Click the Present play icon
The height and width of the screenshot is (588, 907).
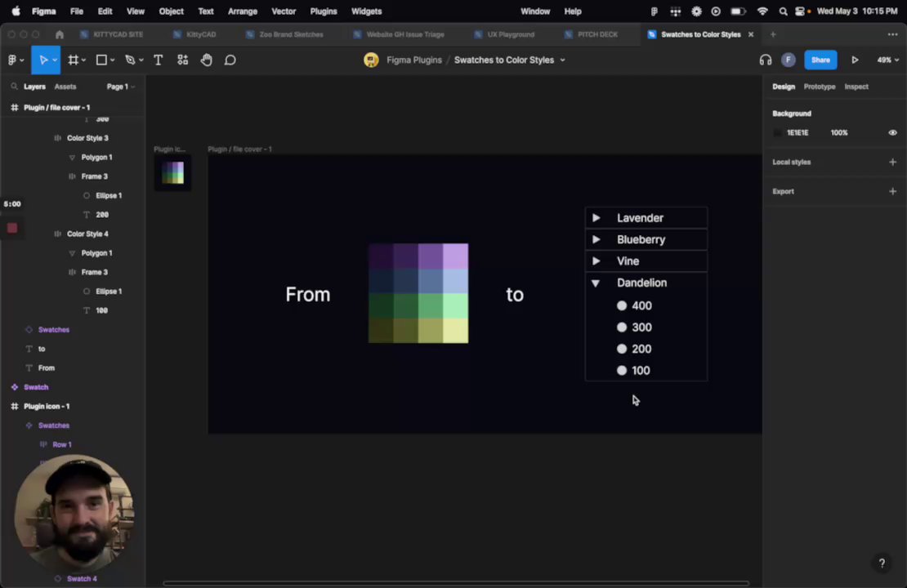[x=855, y=60]
